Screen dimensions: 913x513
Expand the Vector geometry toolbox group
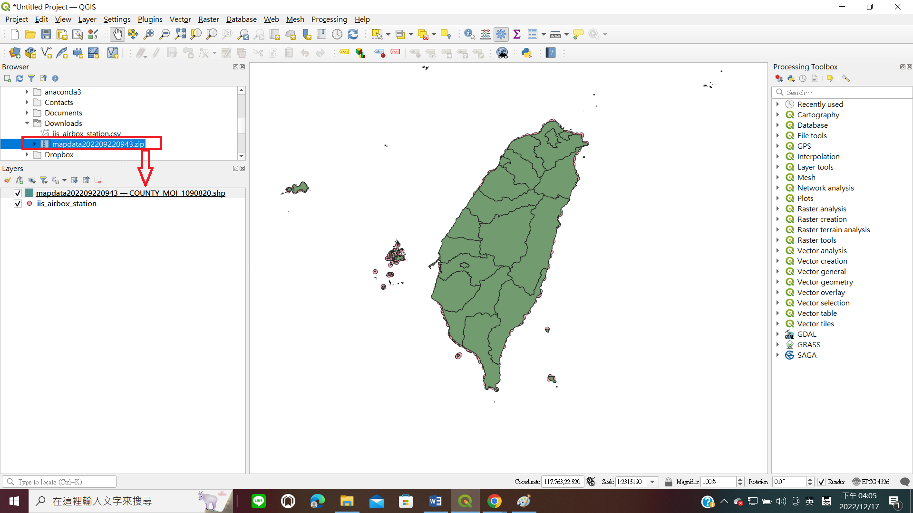(778, 282)
